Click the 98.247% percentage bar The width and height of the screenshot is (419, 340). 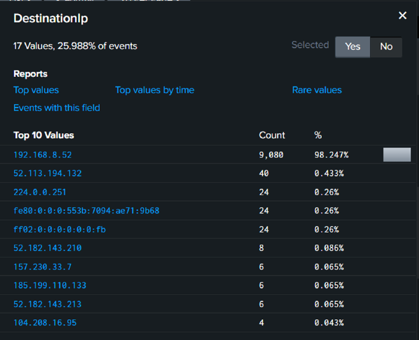[x=397, y=154]
